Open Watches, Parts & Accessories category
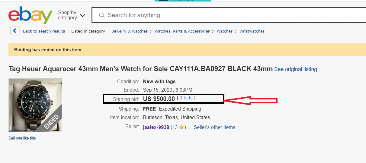The width and height of the screenshot is (366, 163). click(x=182, y=31)
